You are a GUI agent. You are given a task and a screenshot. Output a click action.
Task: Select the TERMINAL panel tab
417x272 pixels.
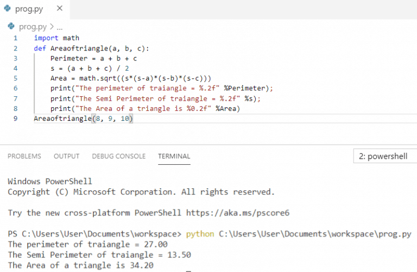coord(174,156)
